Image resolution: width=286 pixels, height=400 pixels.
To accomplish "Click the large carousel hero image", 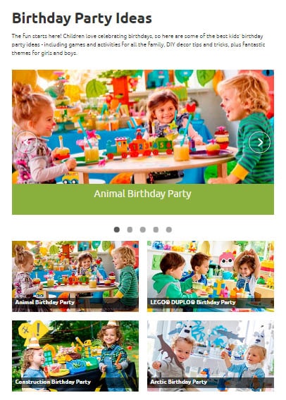I will 143,127.
